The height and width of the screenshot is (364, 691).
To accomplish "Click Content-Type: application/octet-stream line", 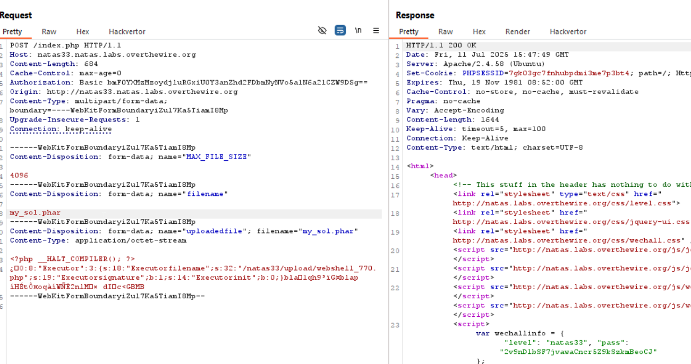I will click(98, 240).
